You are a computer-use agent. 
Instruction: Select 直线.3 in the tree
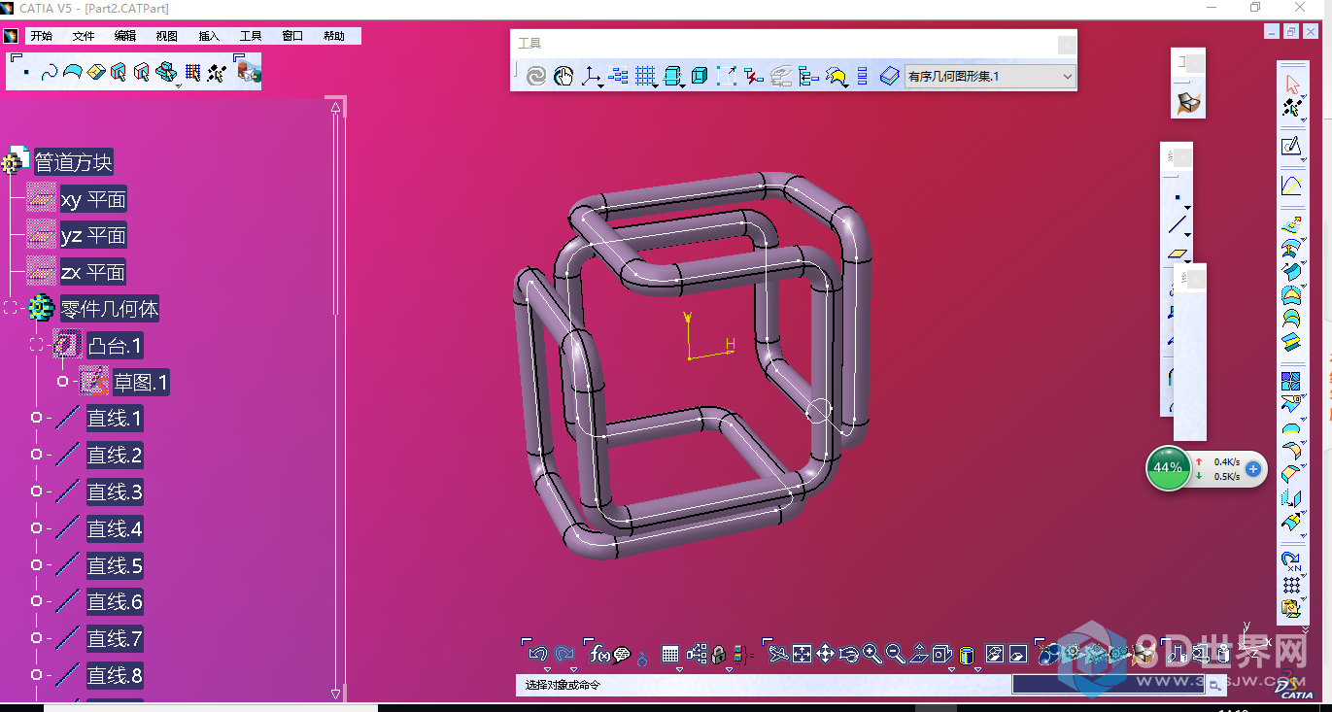115,492
